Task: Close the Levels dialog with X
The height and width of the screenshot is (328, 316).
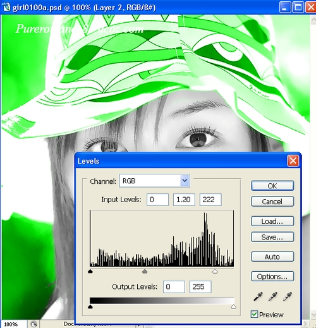Action: [293, 161]
